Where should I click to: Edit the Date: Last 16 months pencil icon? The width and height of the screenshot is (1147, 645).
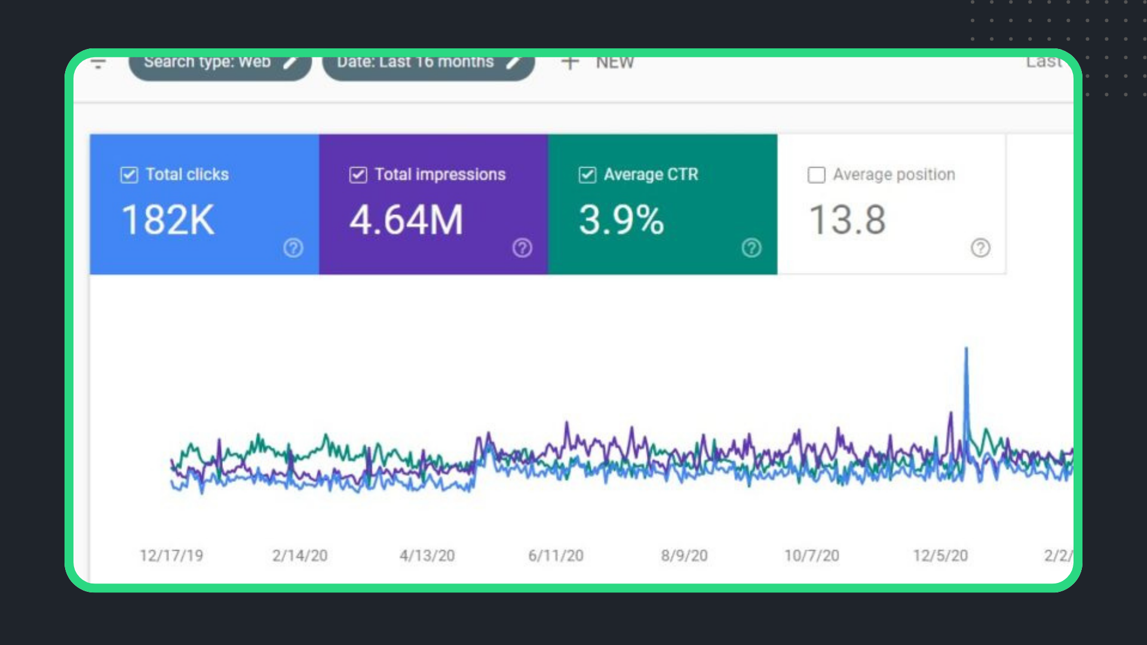(x=513, y=62)
